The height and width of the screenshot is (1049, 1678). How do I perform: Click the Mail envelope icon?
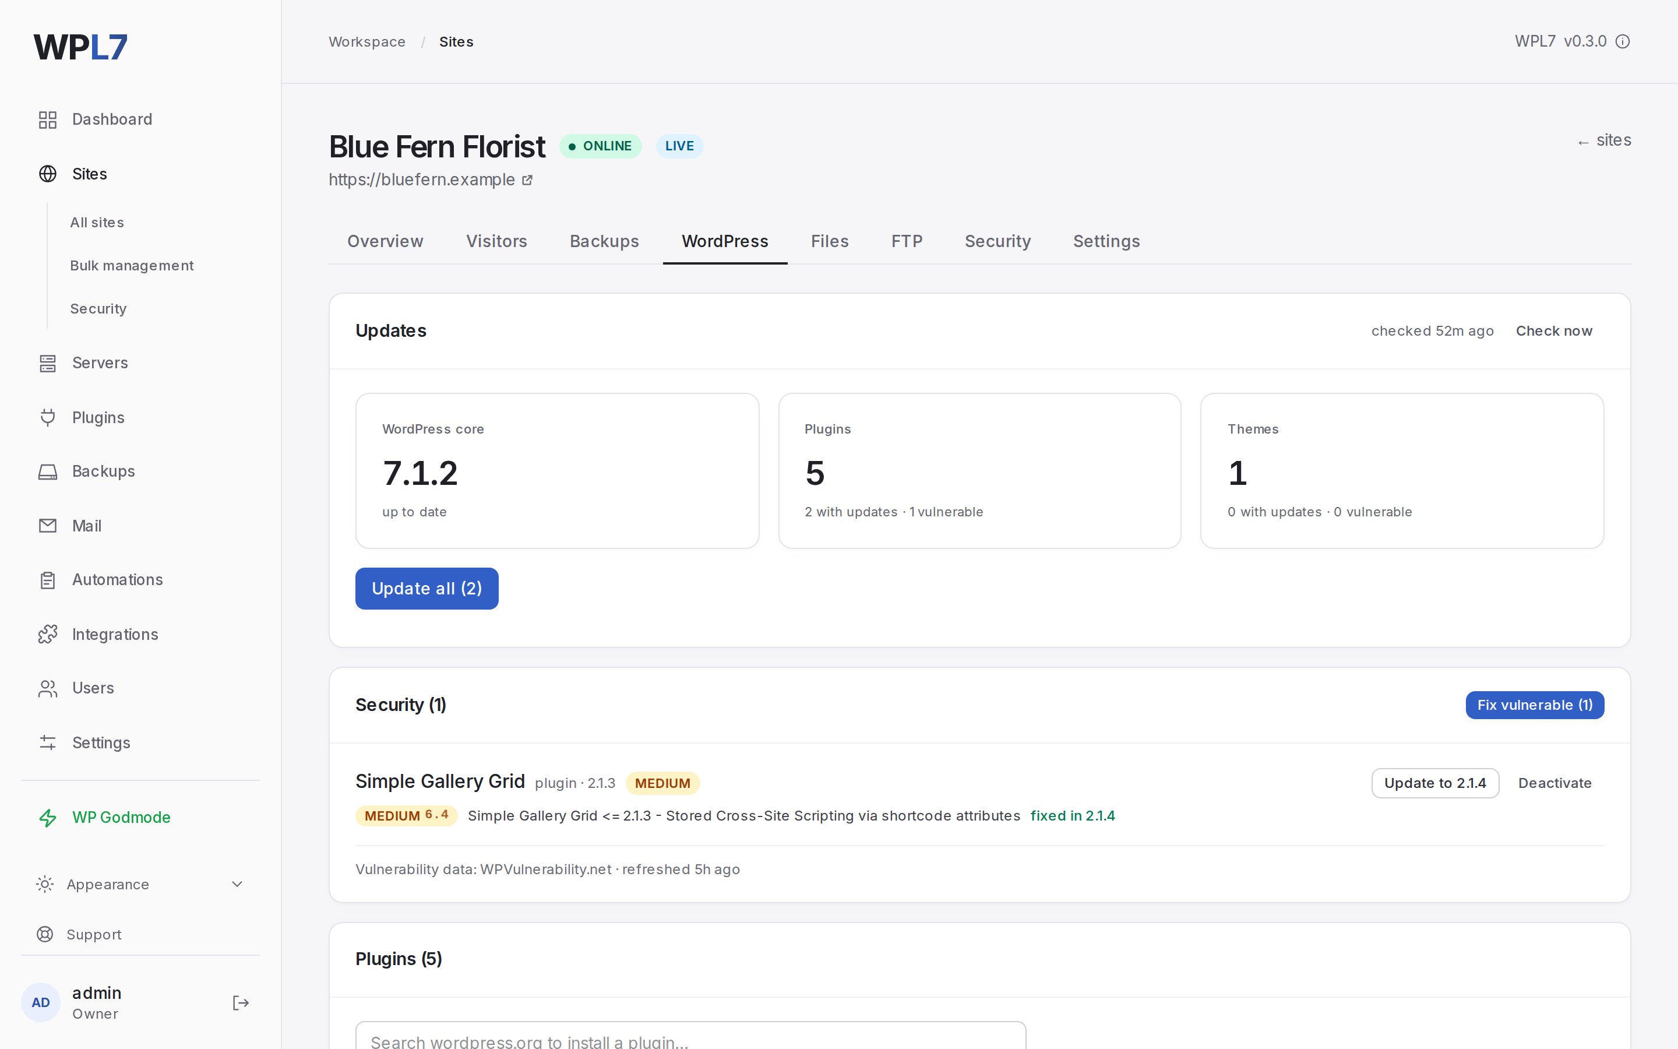47,526
